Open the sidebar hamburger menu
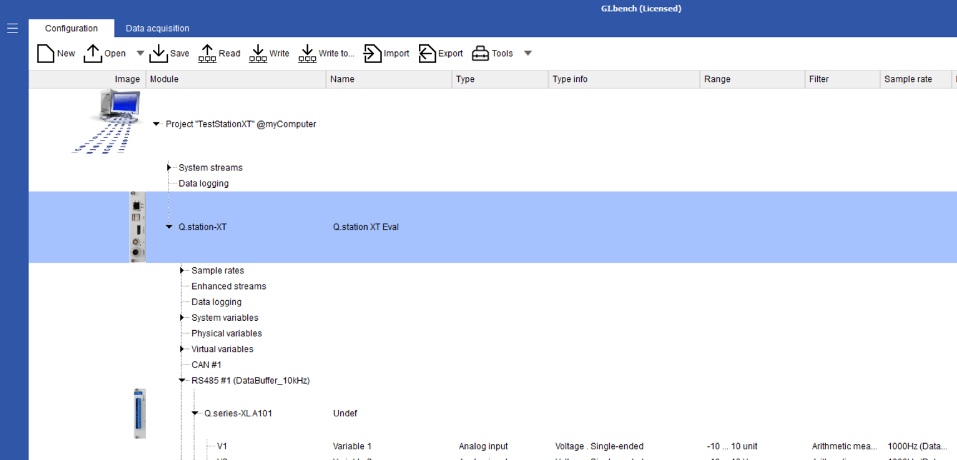 (12, 27)
